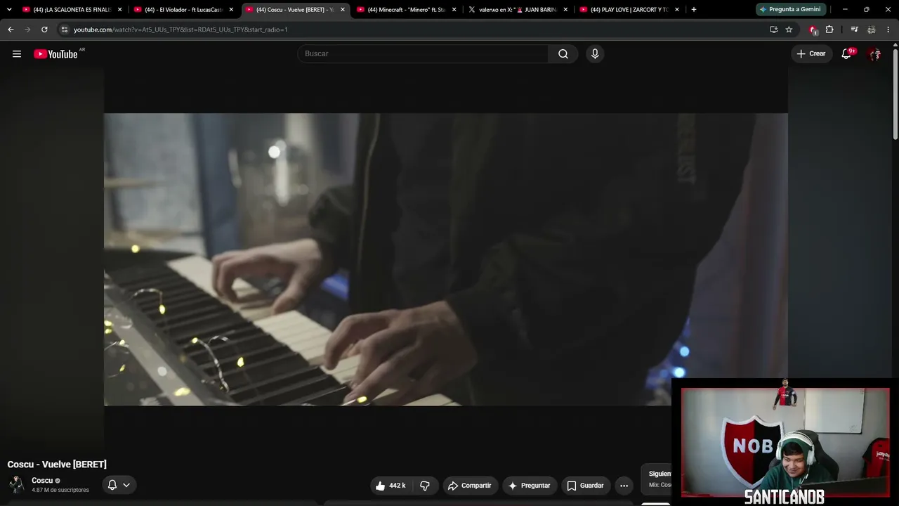The width and height of the screenshot is (899, 506).
Task: Expand the tab search dropdown arrow
Action: tap(9, 10)
